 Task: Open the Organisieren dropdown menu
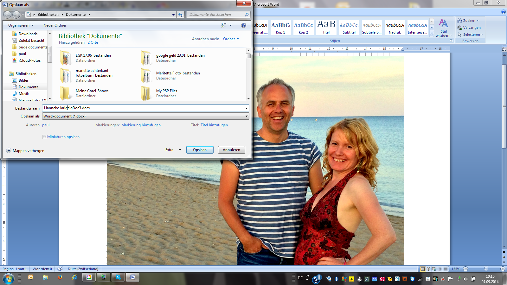(21, 25)
